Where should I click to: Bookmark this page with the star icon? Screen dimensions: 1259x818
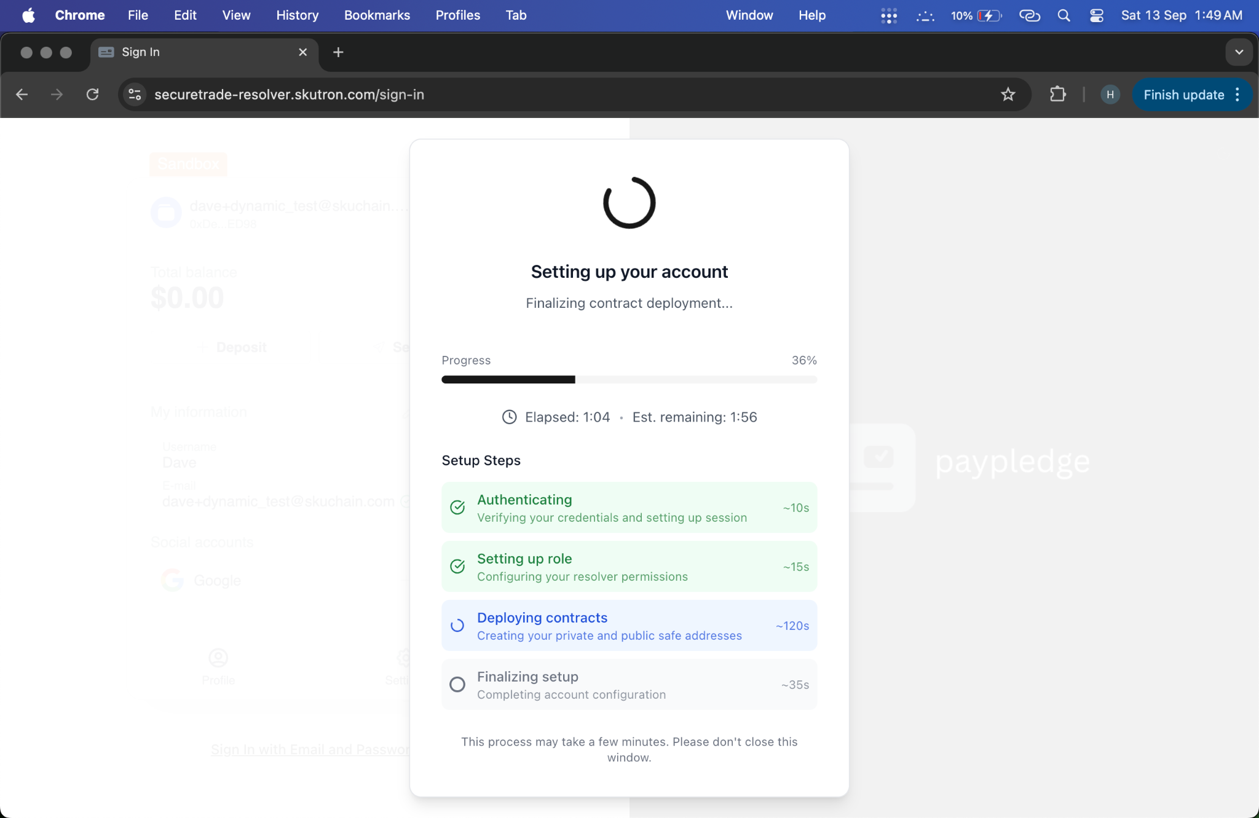(x=1008, y=95)
